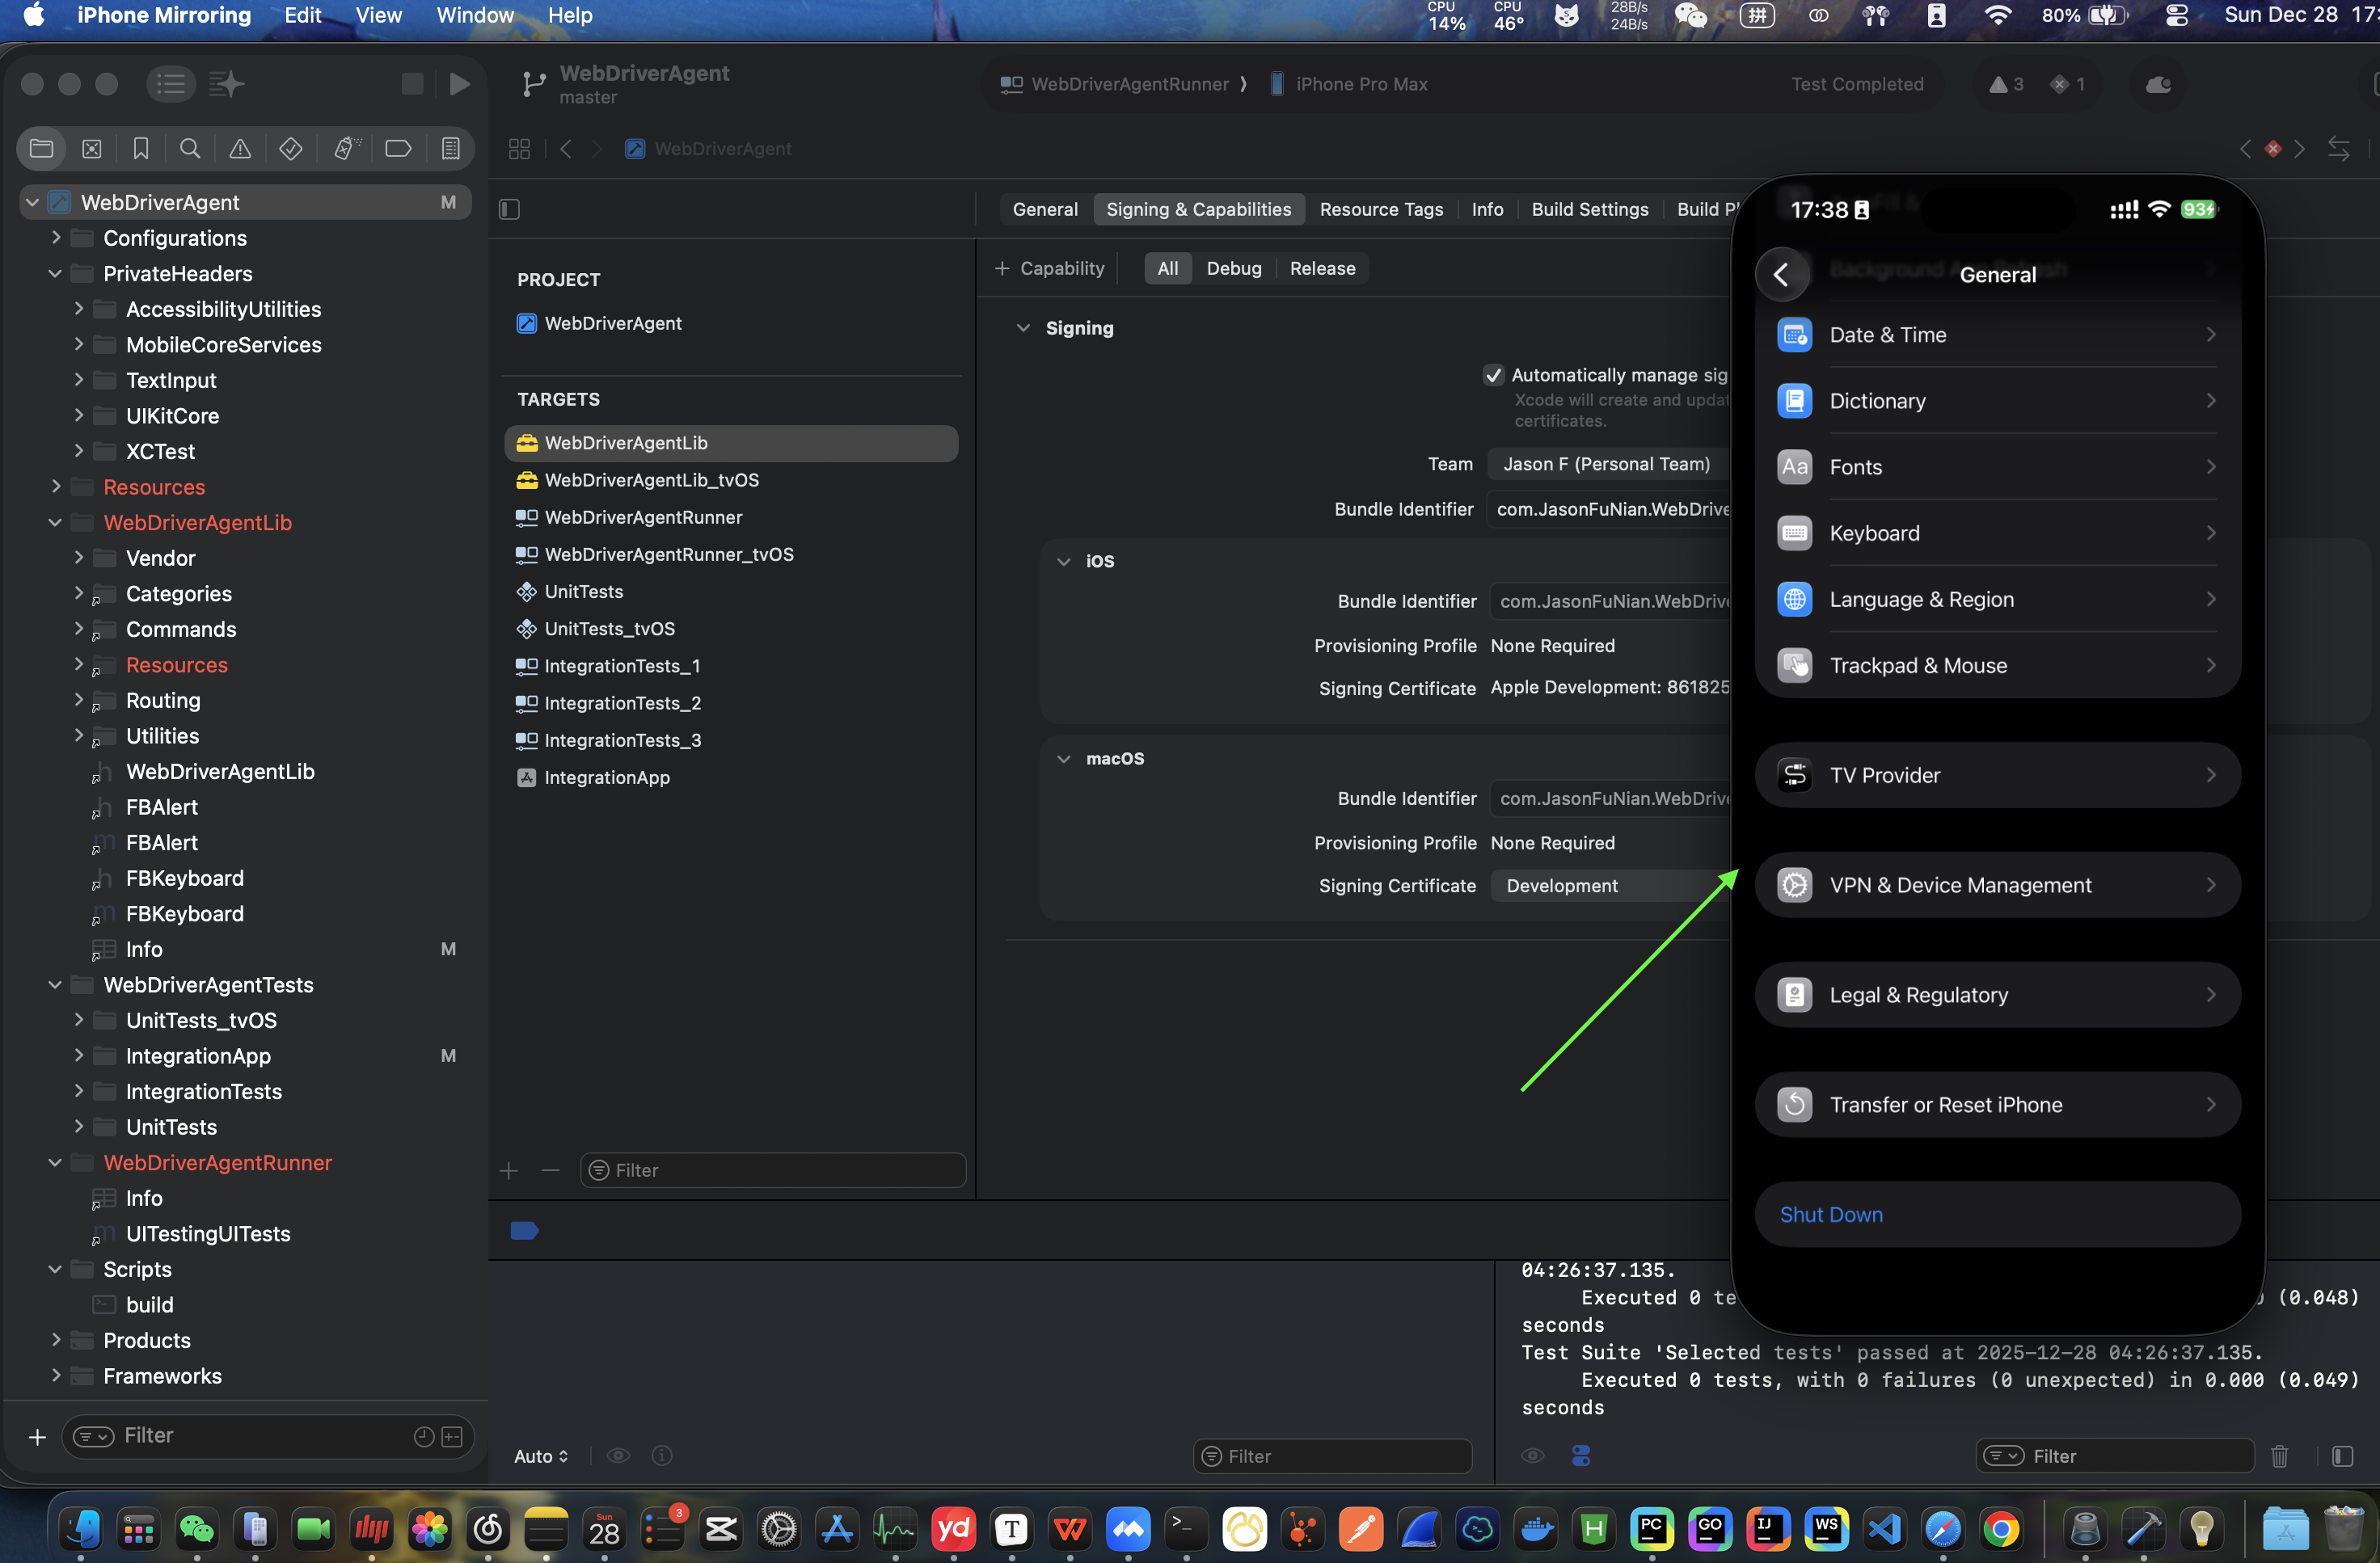The width and height of the screenshot is (2380, 1563).
Task: Toggle console visibility eye icon
Action: tap(1532, 1456)
